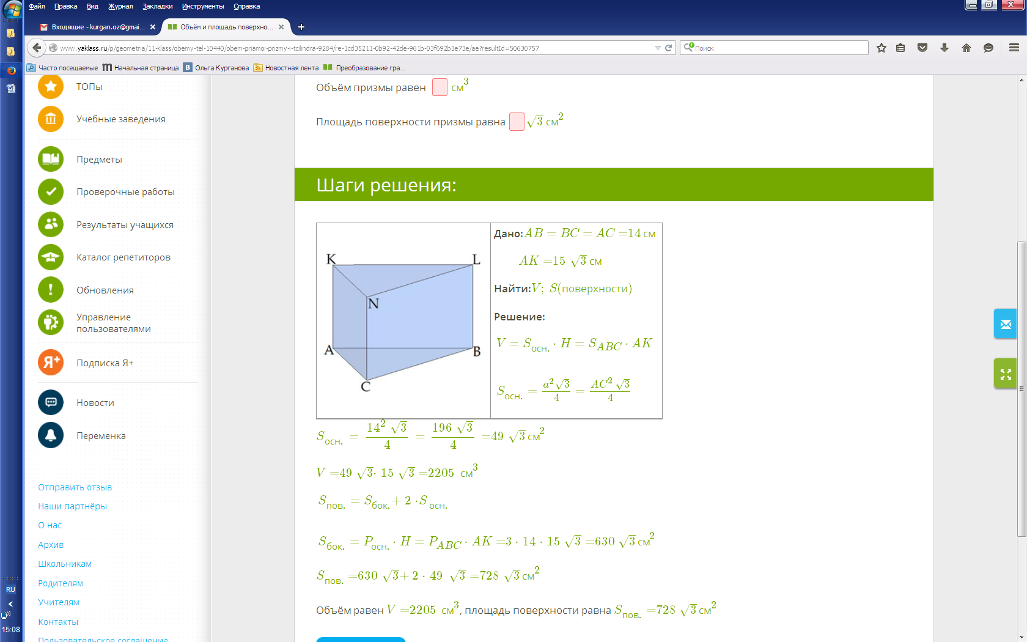Open the Начальная страница bookmark
1027x642 pixels.
[x=141, y=68]
